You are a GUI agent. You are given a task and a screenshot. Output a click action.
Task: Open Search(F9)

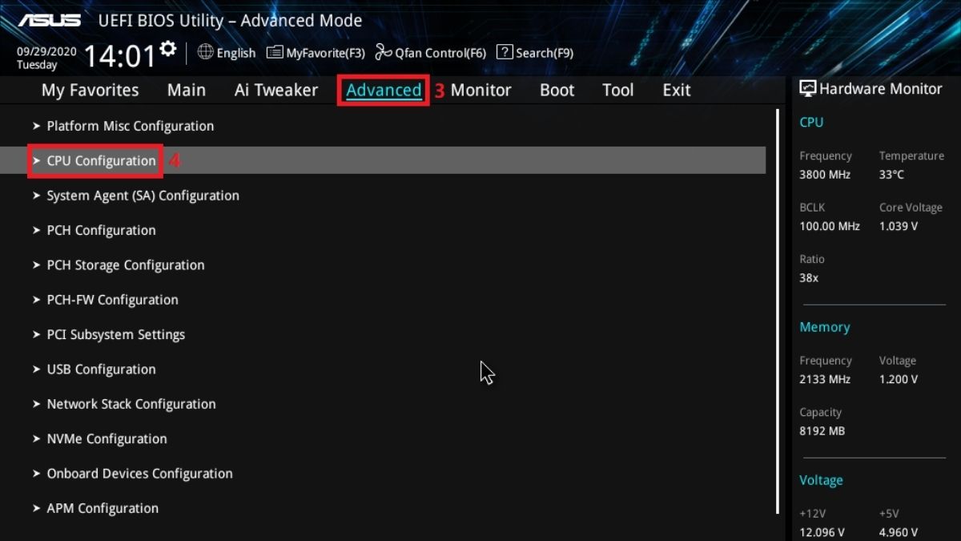click(545, 53)
